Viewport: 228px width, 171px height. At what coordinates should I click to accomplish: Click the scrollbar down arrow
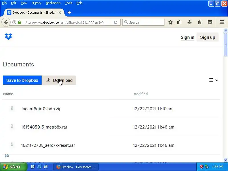[225, 160]
